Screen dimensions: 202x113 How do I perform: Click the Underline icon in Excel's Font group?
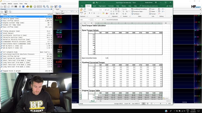click(94, 13)
